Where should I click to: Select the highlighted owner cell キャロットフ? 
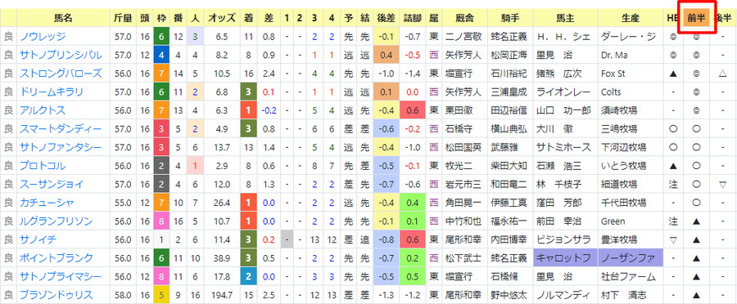[x=566, y=258]
